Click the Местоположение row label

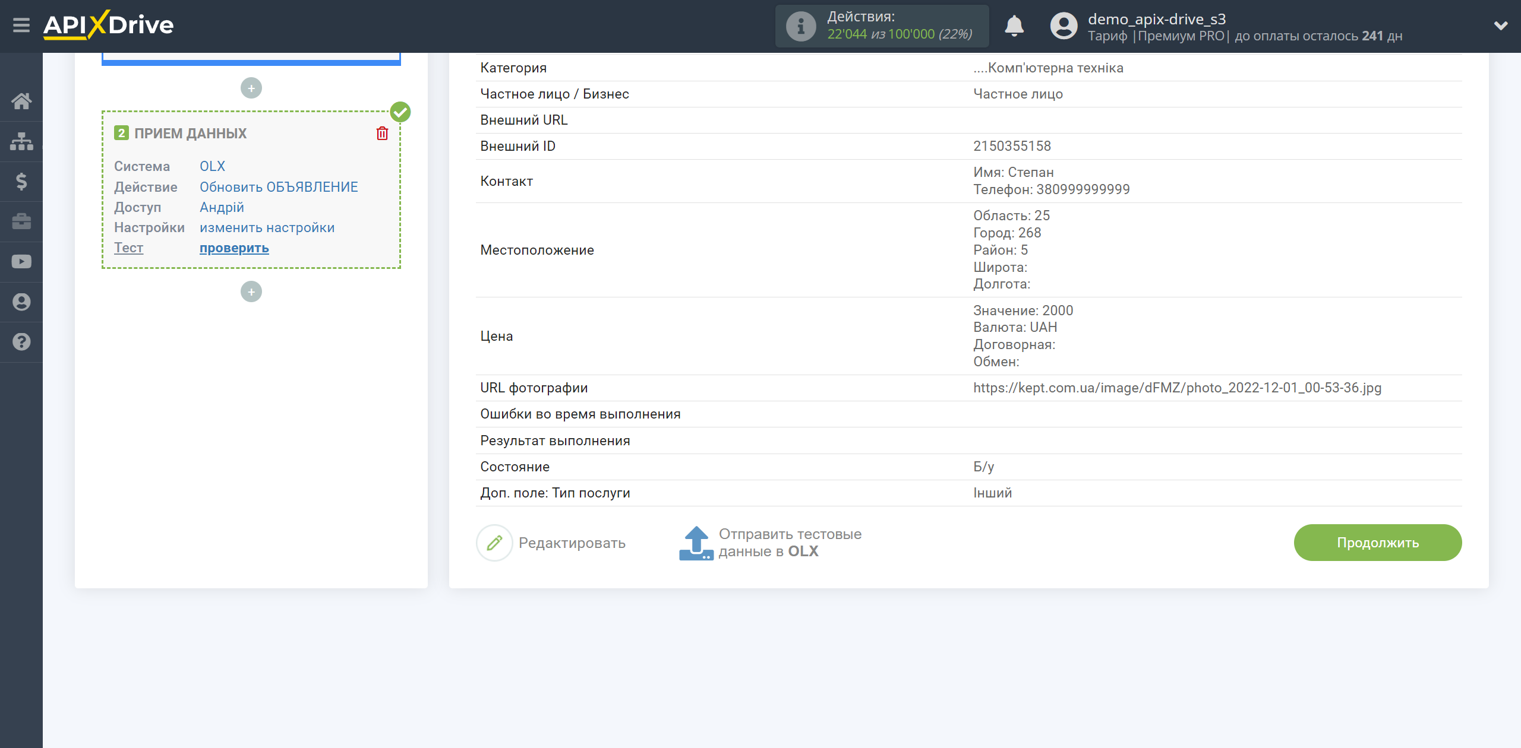point(537,250)
